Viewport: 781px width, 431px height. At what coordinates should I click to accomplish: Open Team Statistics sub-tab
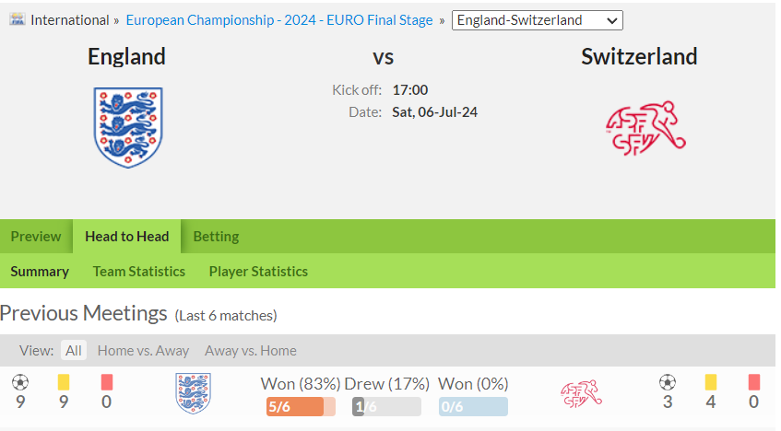tap(139, 272)
